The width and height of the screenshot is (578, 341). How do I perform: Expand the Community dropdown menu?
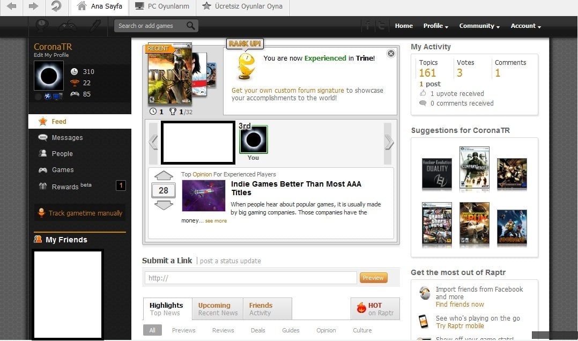tap(479, 26)
